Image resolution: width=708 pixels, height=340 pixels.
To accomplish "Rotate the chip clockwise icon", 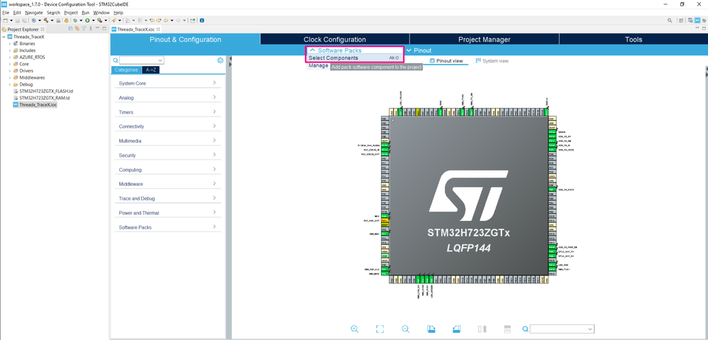I will (x=431, y=329).
